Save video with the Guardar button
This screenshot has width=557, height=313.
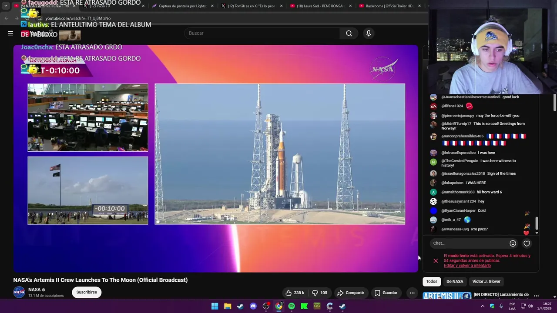[x=386, y=293]
